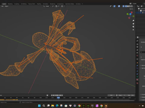
Task: Toggle viewport overlays button
Action: pos(119,6)
